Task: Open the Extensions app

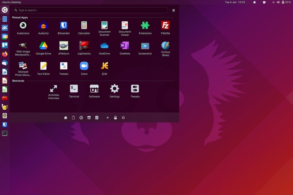Action: coord(145,28)
